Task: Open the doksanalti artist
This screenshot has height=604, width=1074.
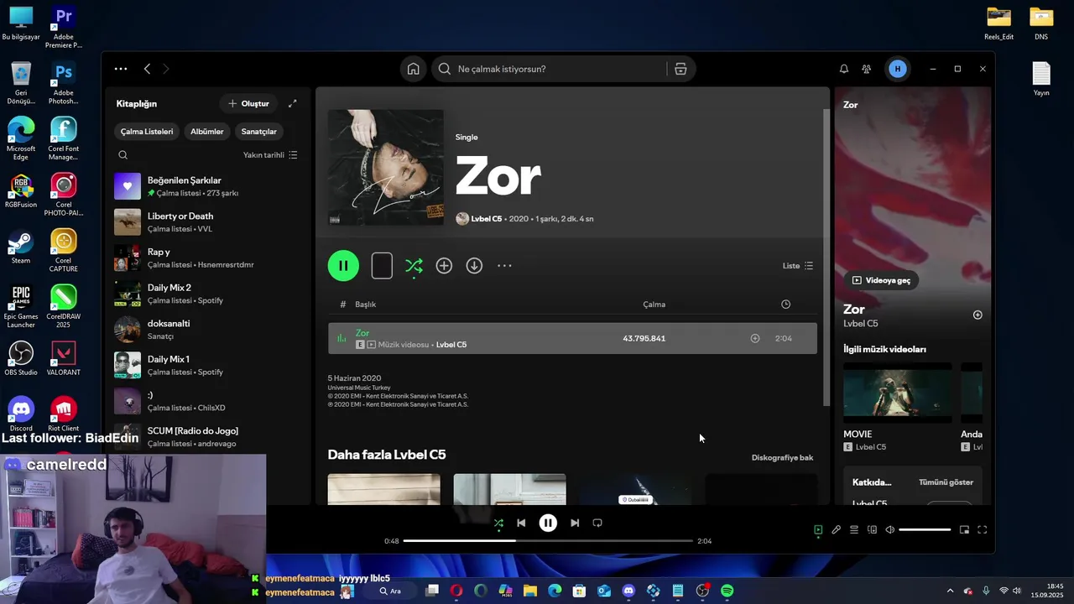Action: [206, 330]
